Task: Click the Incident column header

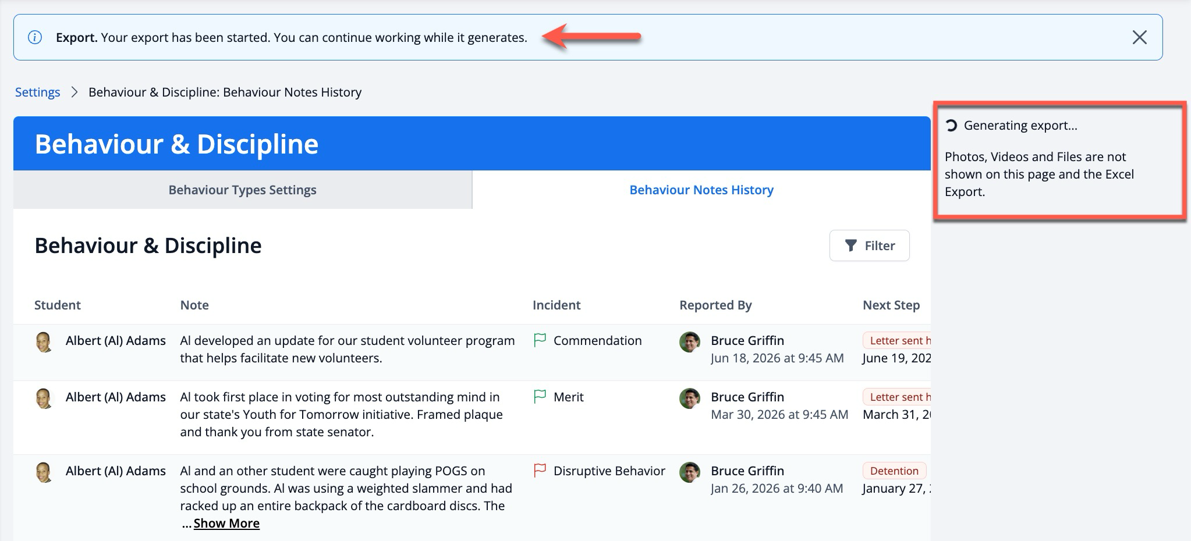Action: [556, 305]
